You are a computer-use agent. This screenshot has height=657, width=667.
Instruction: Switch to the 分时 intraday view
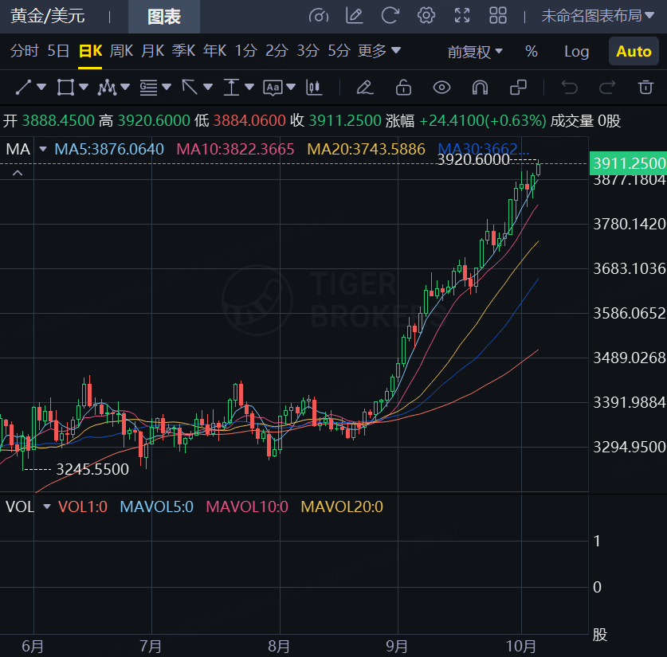pyautogui.click(x=24, y=51)
